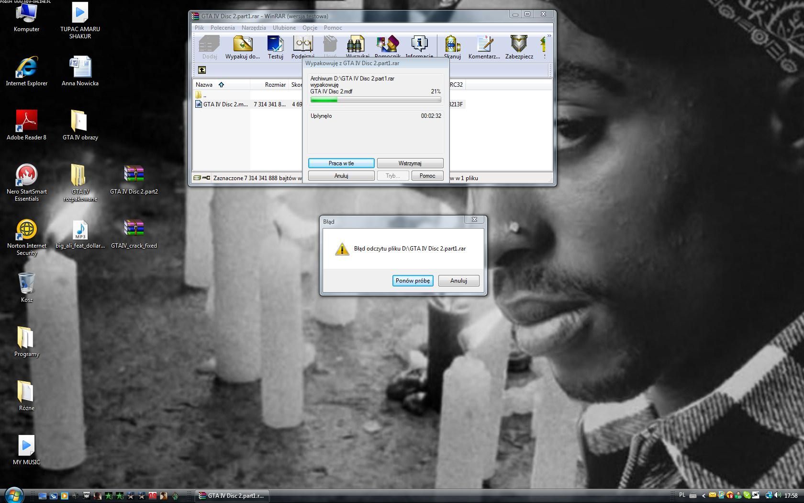Open GTAIV_crack_fixed archive on desktop
The image size is (804, 503).
point(134,234)
